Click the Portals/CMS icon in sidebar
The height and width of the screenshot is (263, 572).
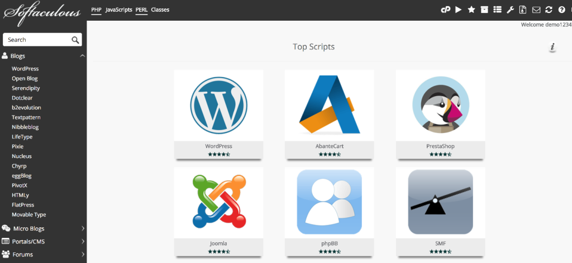(6, 241)
